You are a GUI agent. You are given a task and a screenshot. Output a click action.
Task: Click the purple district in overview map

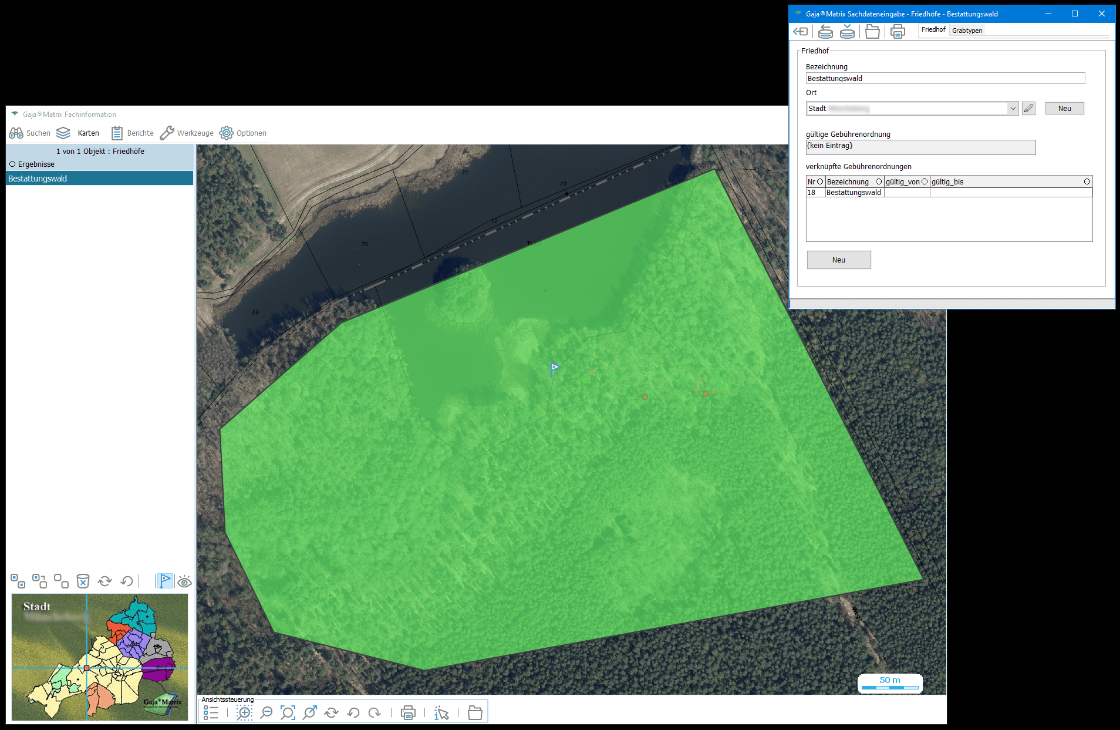pos(157,671)
